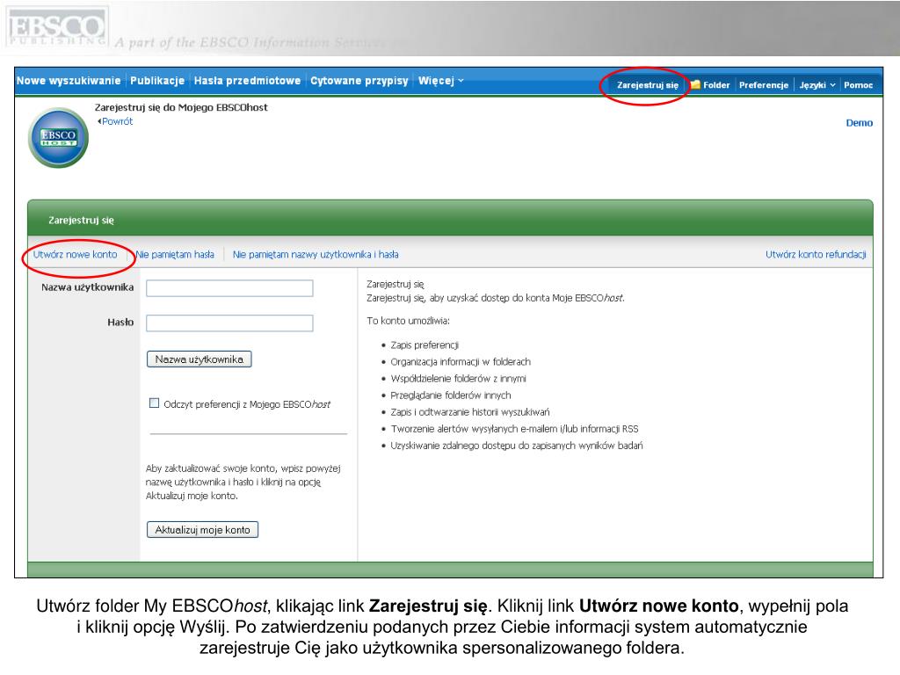Click the Aktualizuj moje konto button
Viewport: 900px width, 675px height.
(203, 530)
